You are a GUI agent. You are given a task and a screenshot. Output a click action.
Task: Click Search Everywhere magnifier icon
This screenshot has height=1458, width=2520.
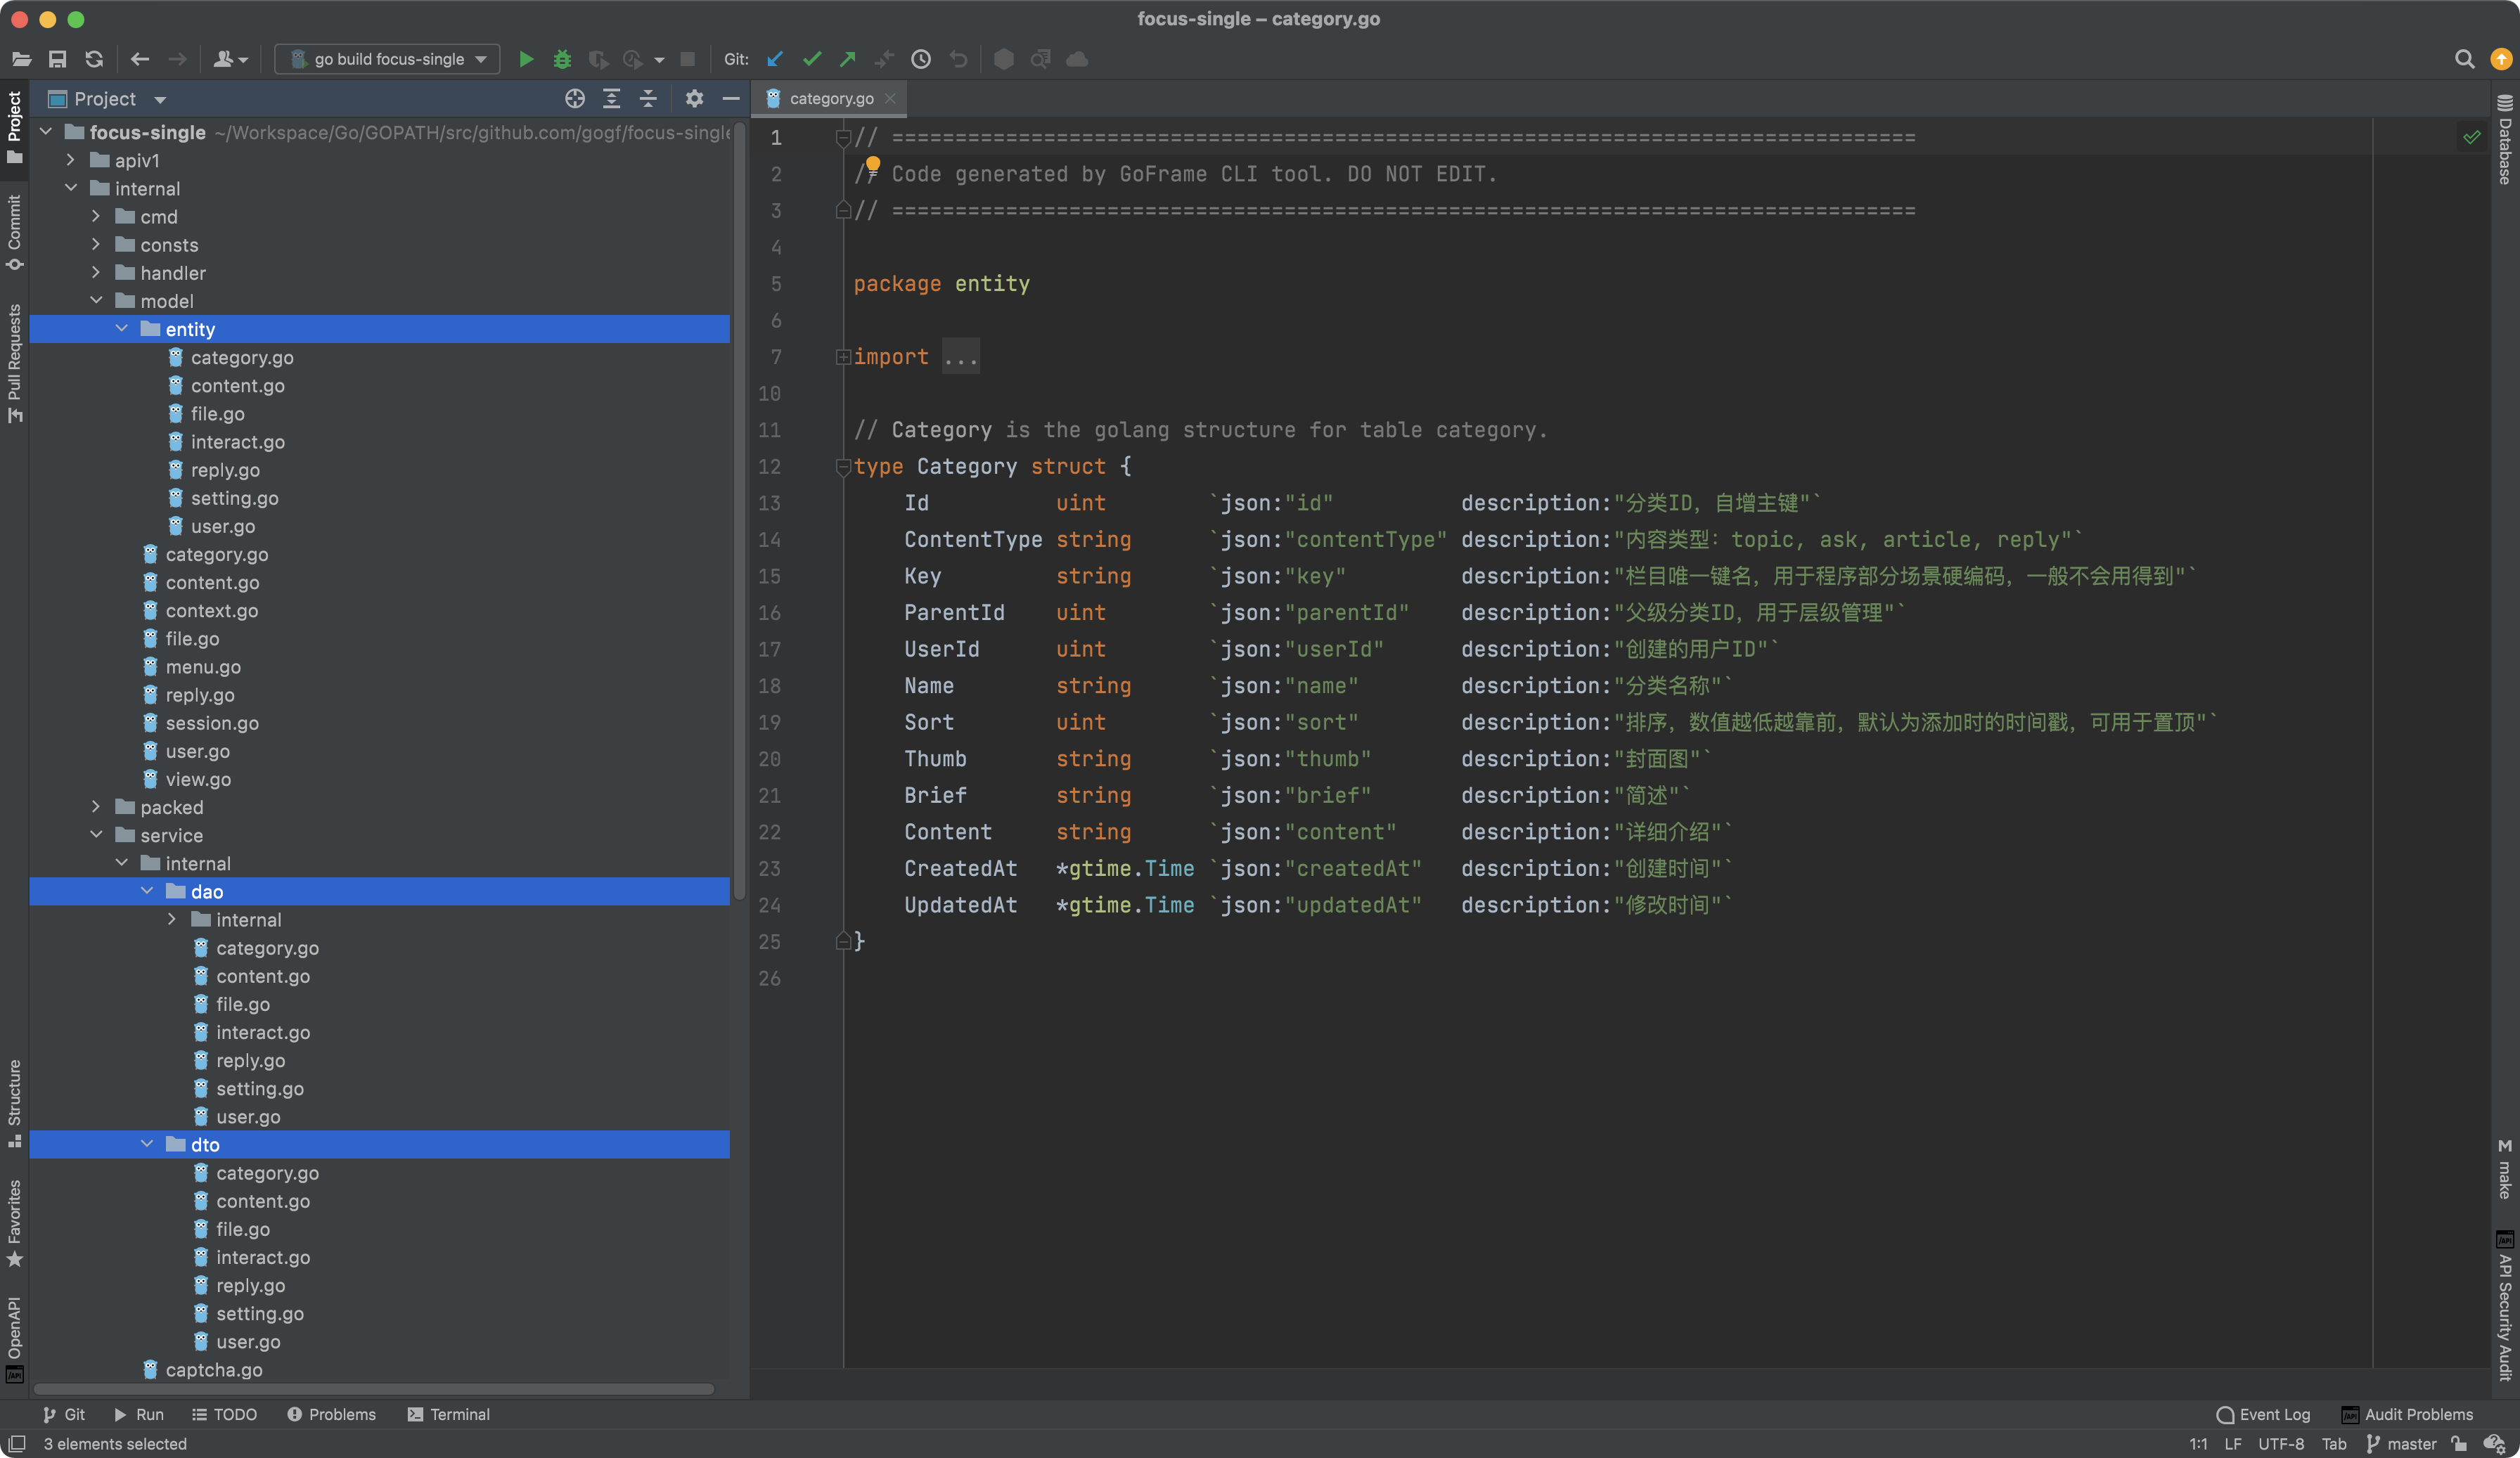pos(2464,59)
